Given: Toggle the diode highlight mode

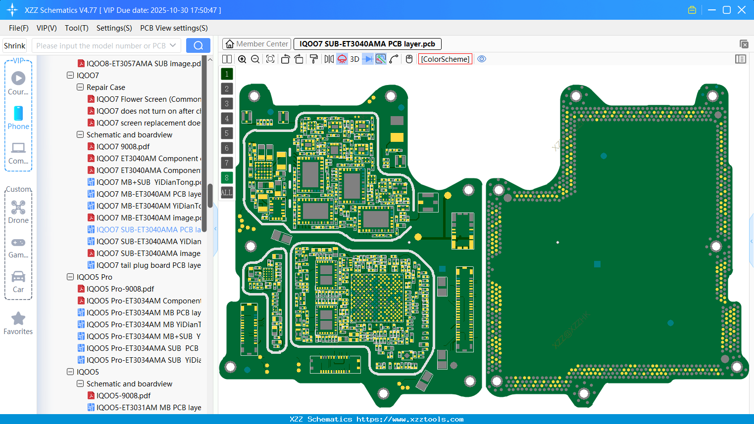Looking at the screenshot, I should [342, 59].
